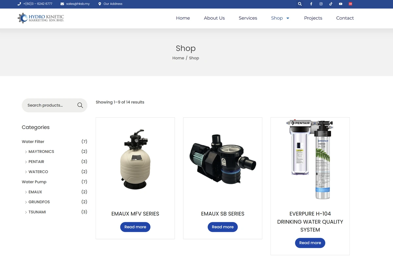Open the EMAUX MFV sand filter image
Image resolution: width=393 pixels, height=262 pixels.
tap(135, 159)
